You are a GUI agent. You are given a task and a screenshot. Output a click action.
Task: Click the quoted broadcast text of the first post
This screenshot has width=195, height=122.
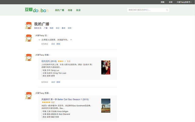tap(55, 40)
